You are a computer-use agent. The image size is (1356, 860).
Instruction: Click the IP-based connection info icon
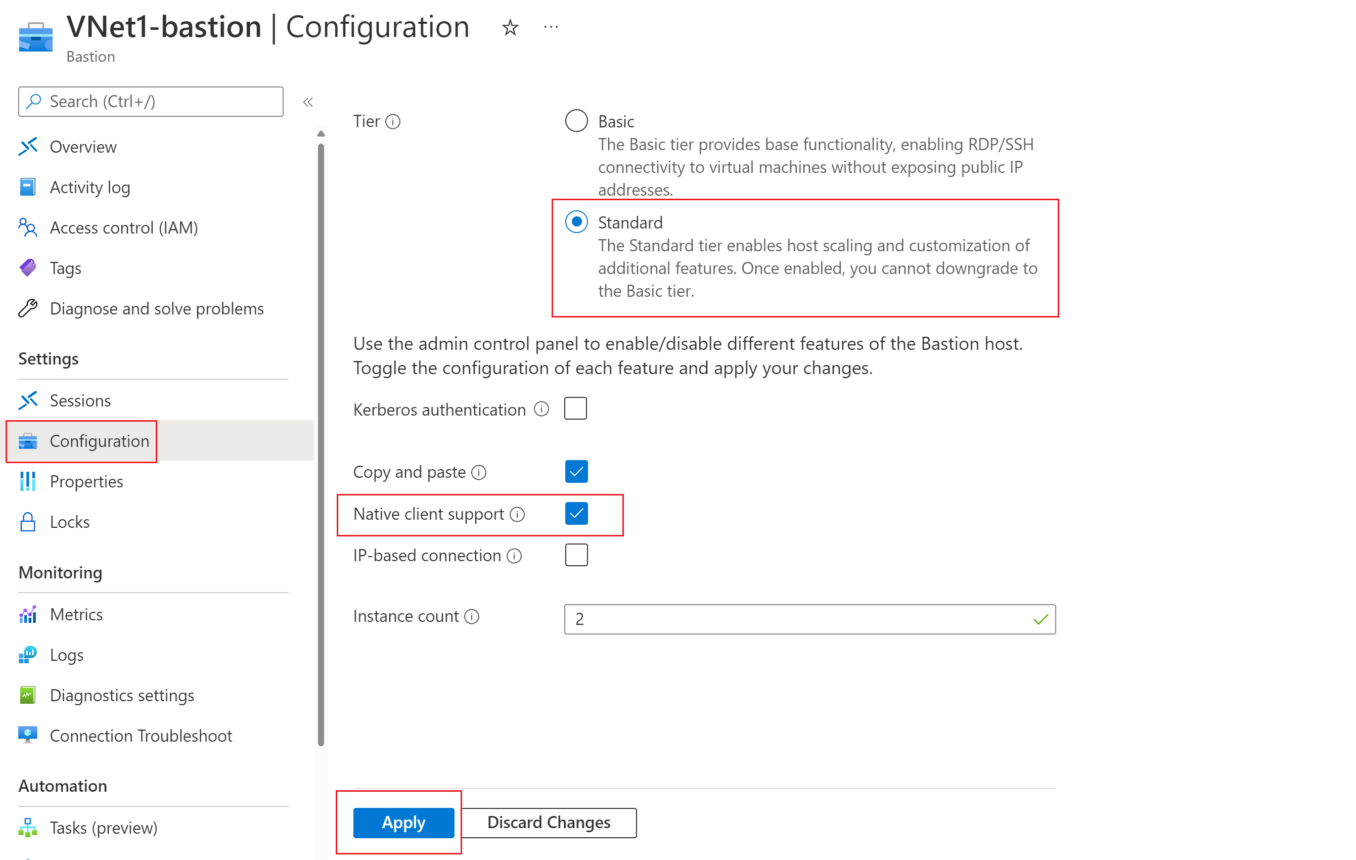click(514, 556)
